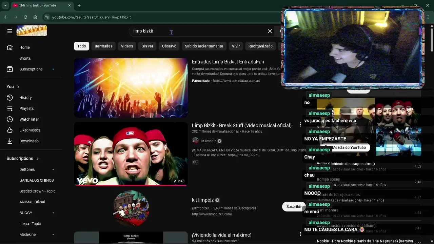Image resolution: width=434 pixels, height=244 pixels.
Task: Click Suscribir button
Action: click(294, 206)
